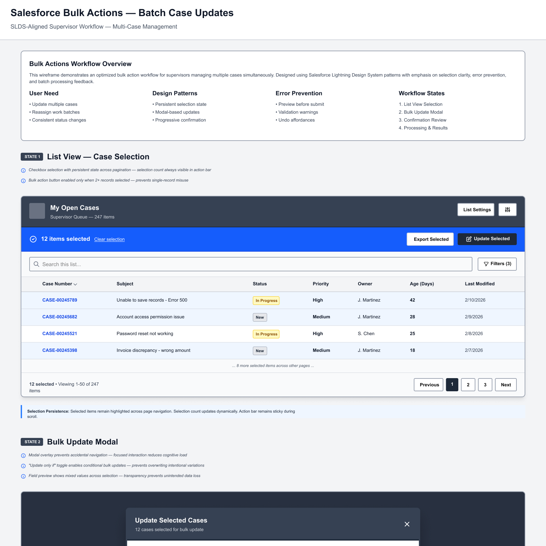The width and height of the screenshot is (546, 546).
Task: Go to the Previous page
Action: pyautogui.click(x=428, y=385)
